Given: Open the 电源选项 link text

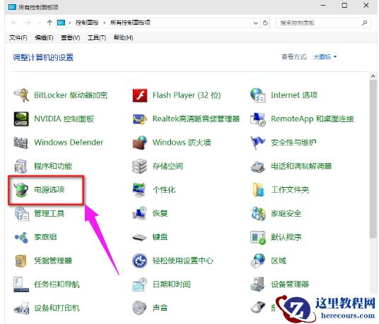Looking at the screenshot, I should click(x=49, y=190).
